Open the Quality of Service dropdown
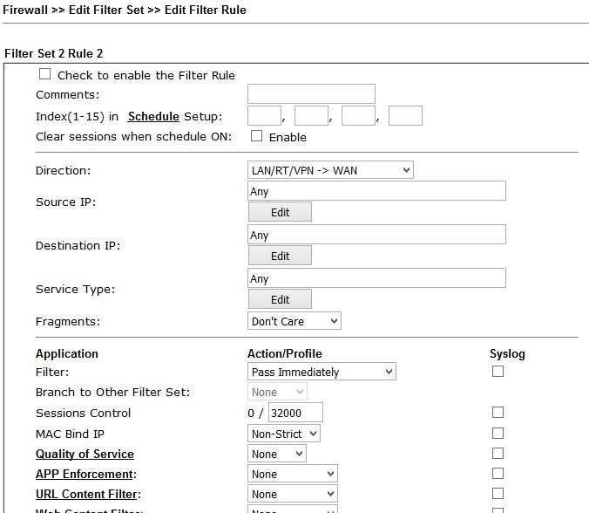 [x=277, y=454]
